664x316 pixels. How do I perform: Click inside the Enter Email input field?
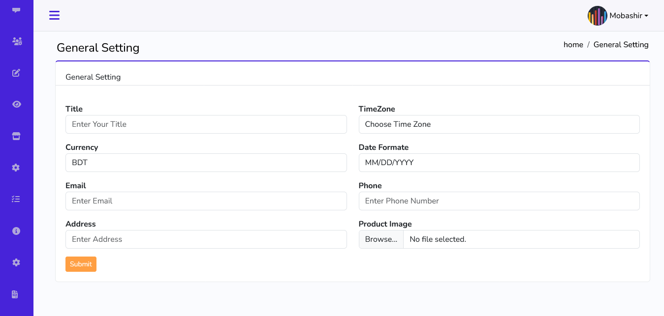pos(206,201)
